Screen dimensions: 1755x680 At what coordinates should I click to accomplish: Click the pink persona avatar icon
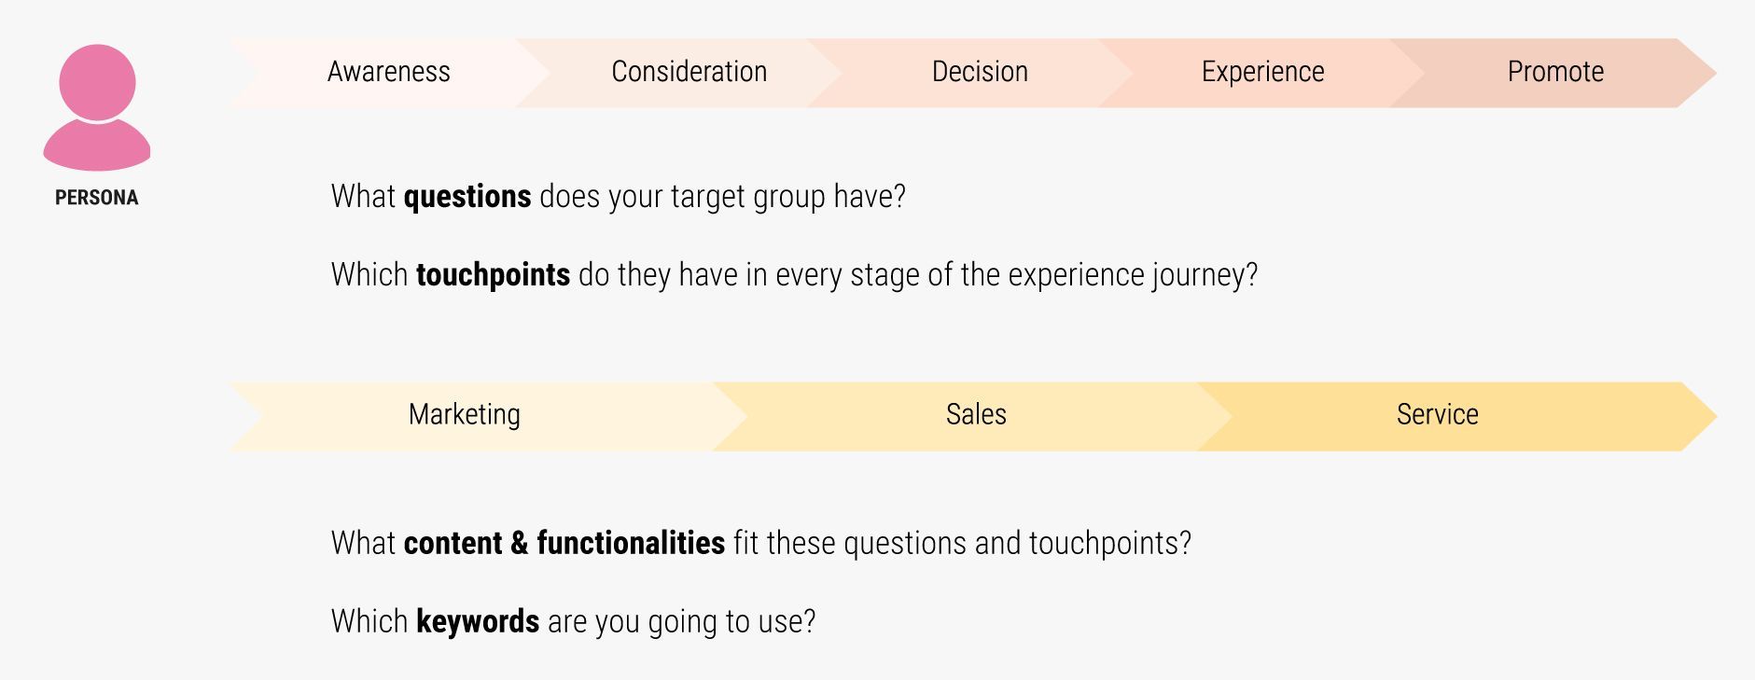click(x=97, y=107)
